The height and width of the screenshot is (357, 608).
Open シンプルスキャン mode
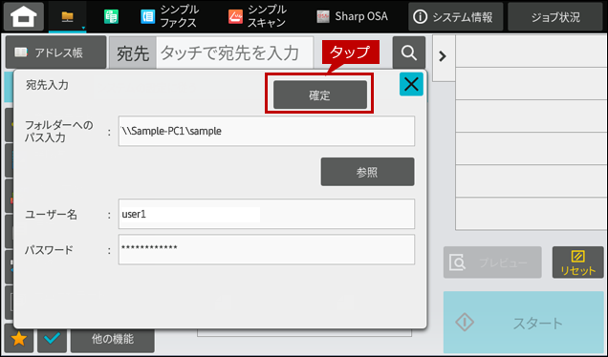click(x=257, y=16)
